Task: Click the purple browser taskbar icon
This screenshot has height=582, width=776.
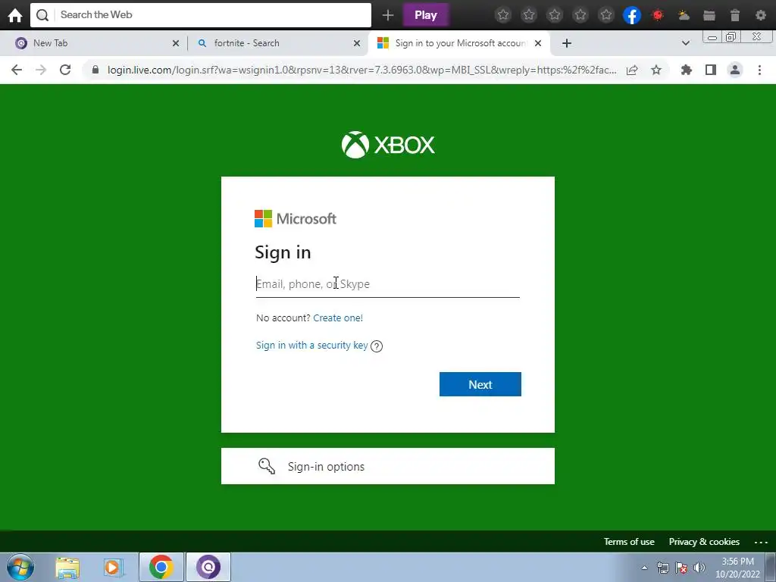Action: [208, 567]
